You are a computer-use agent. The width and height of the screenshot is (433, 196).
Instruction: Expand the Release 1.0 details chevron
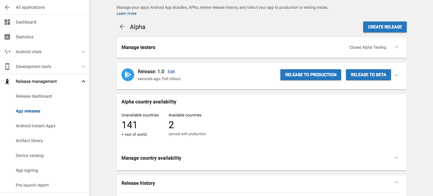point(396,75)
